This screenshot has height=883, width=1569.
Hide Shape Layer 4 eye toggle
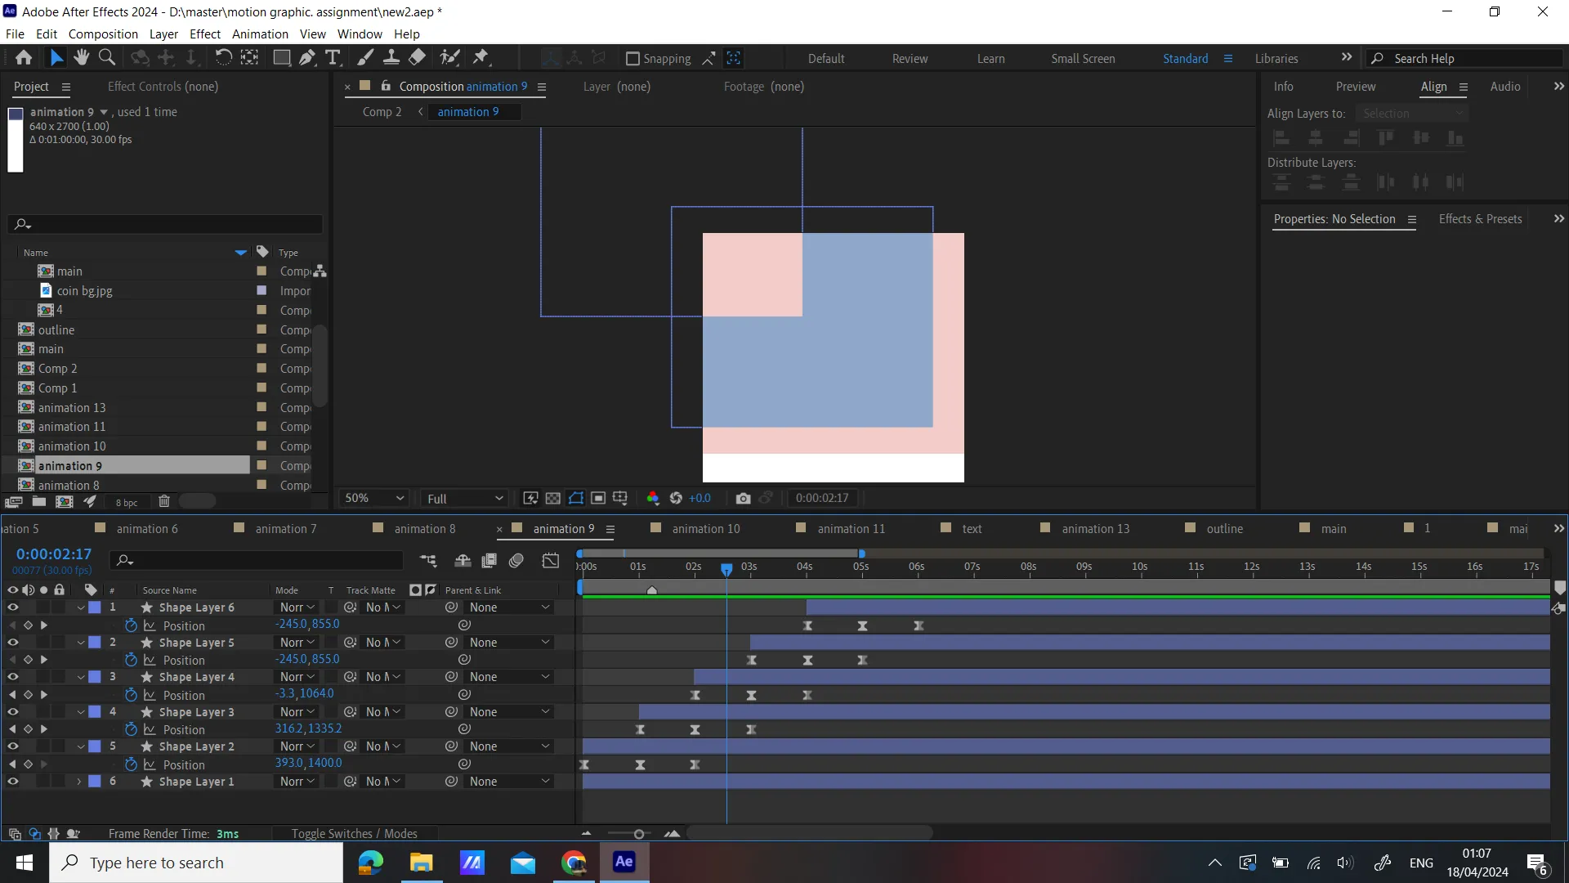(x=12, y=677)
